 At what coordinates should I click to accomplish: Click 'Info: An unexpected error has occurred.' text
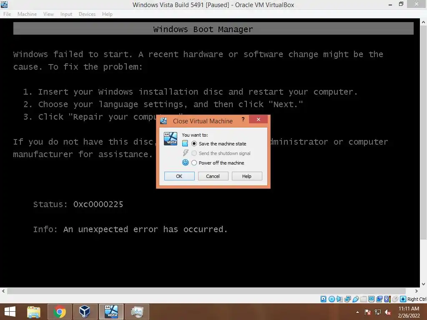pos(130,230)
